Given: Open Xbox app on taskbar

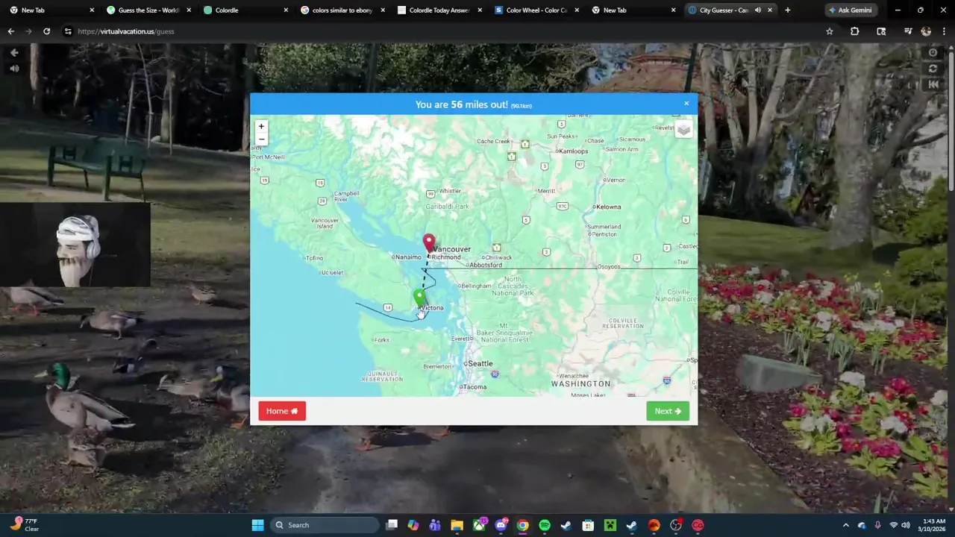Looking at the screenshot, I should click(x=479, y=525).
